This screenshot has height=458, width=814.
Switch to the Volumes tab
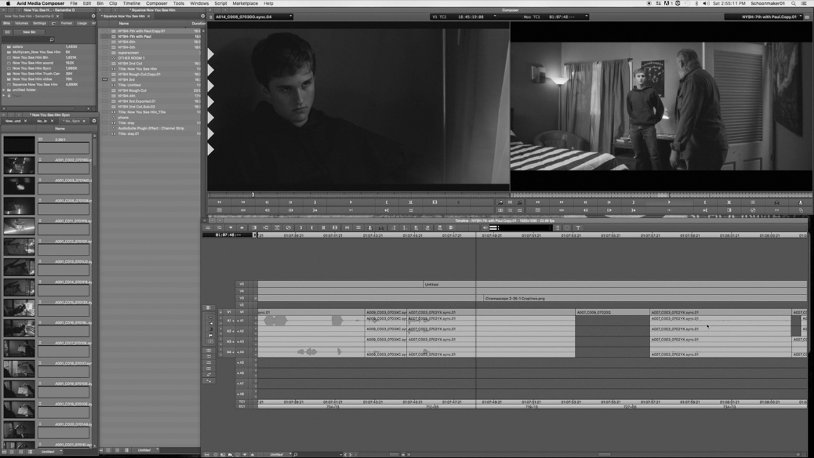pos(22,23)
